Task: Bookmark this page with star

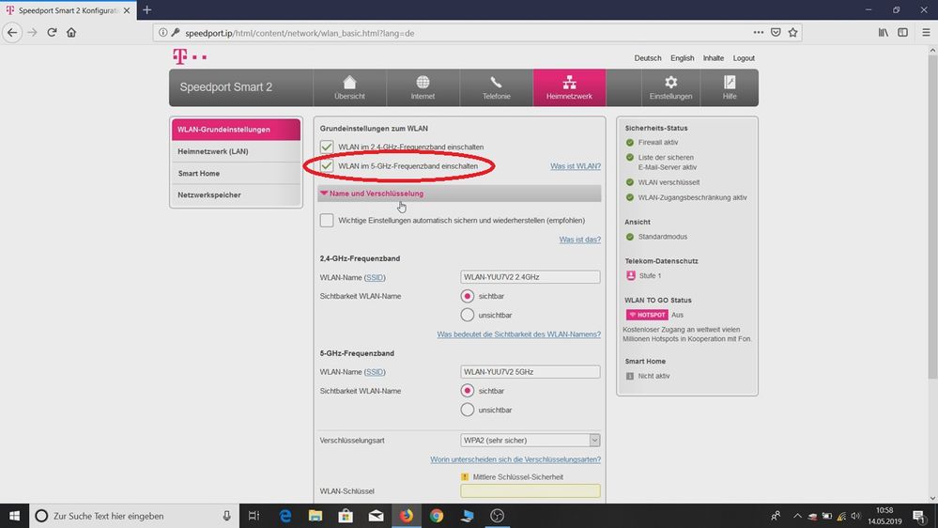Action: click(x=792, y=32)
